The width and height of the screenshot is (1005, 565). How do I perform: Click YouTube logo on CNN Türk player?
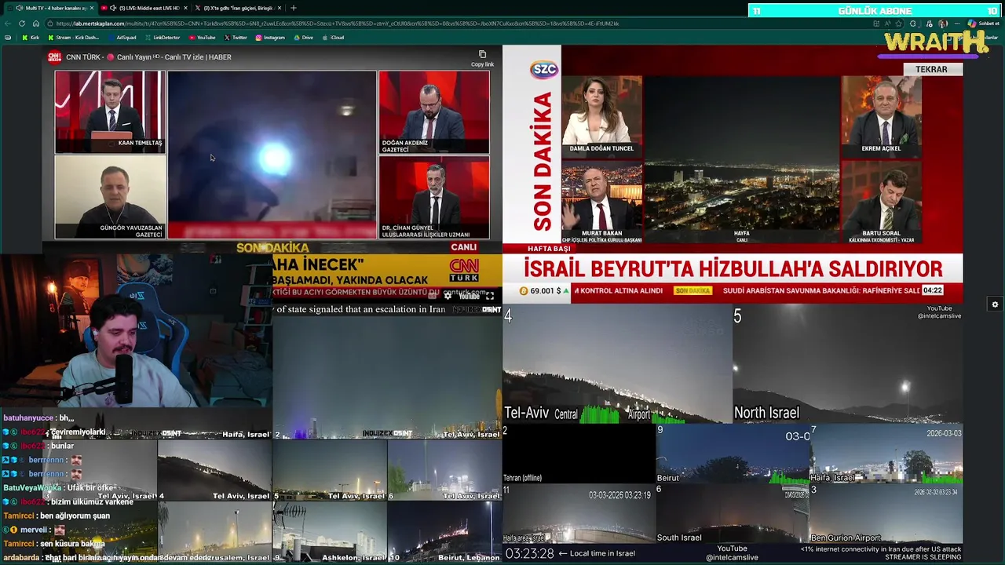pyautogui.click(x=469, y=296)
